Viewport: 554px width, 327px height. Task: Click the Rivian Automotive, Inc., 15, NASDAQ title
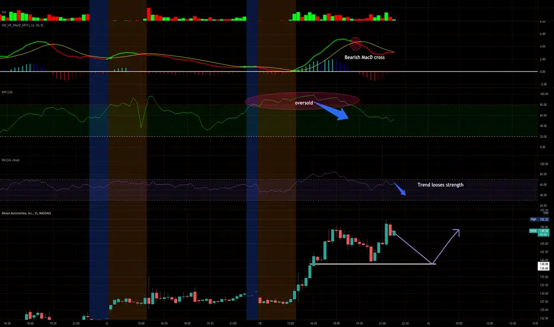pyautogui.click(x=26, y=213)
